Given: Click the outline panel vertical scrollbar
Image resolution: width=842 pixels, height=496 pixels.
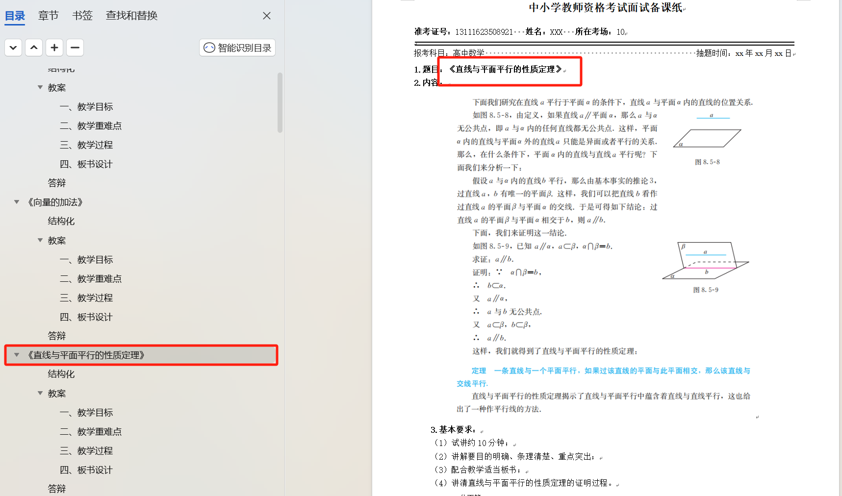Looking at the screenshot, I should tap(280, 102).
